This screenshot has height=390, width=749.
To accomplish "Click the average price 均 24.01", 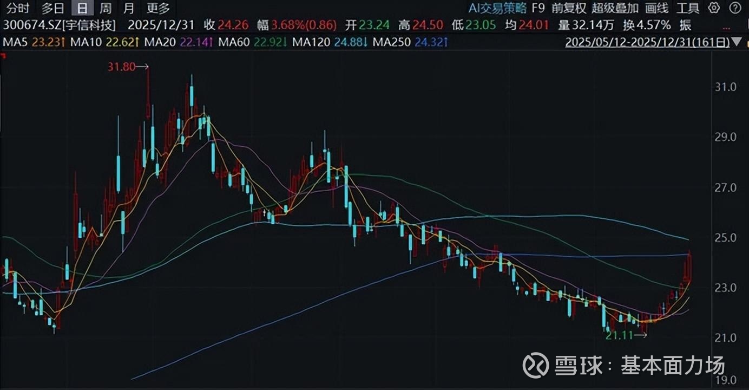I will pyautogui.click(x=528, y=25).
